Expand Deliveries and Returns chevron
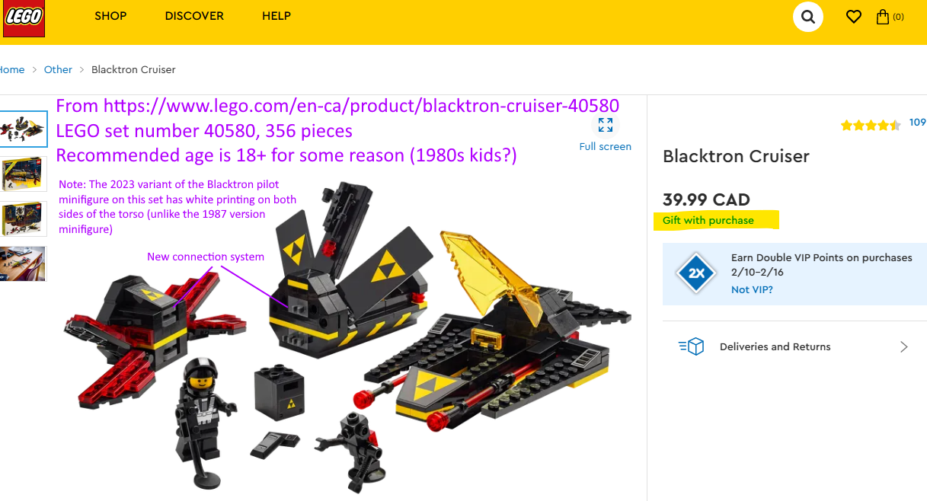The image size is (927, 501). click(904, 346)
